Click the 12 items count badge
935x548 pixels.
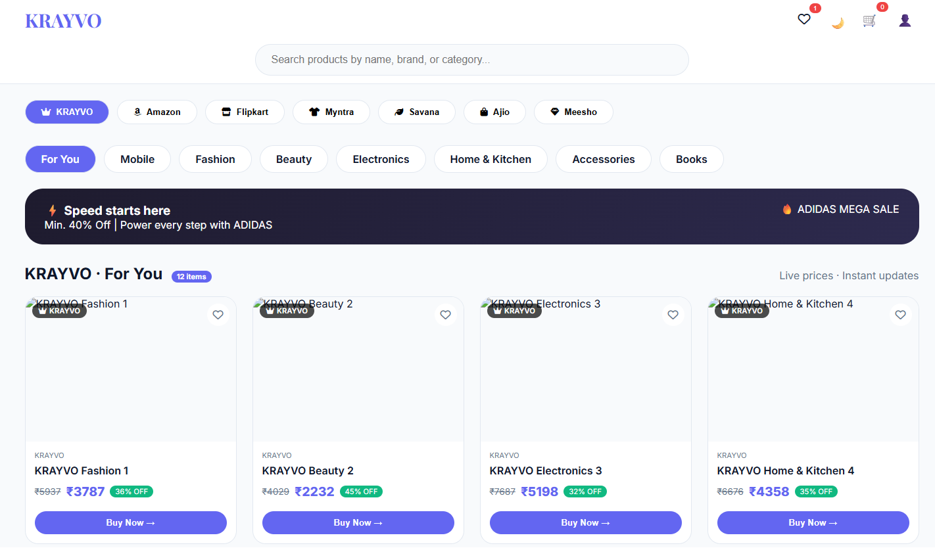tap(191, 277)
